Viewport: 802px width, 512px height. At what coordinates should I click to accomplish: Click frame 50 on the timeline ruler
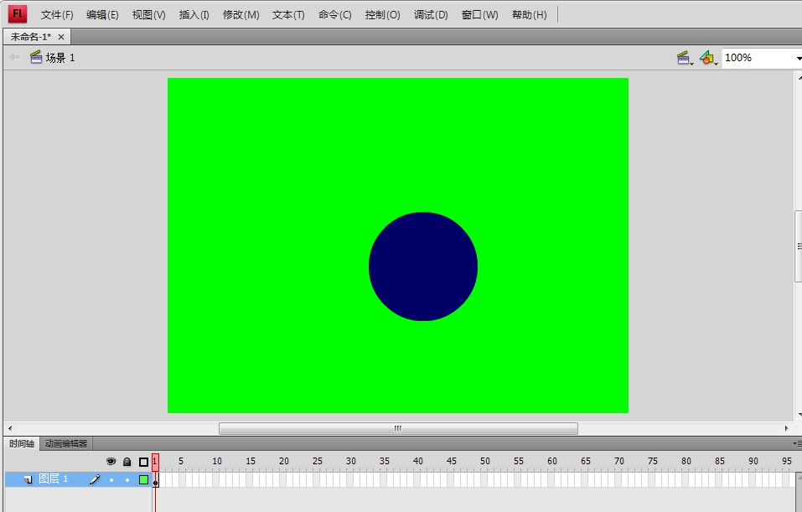tap(484, 462)
